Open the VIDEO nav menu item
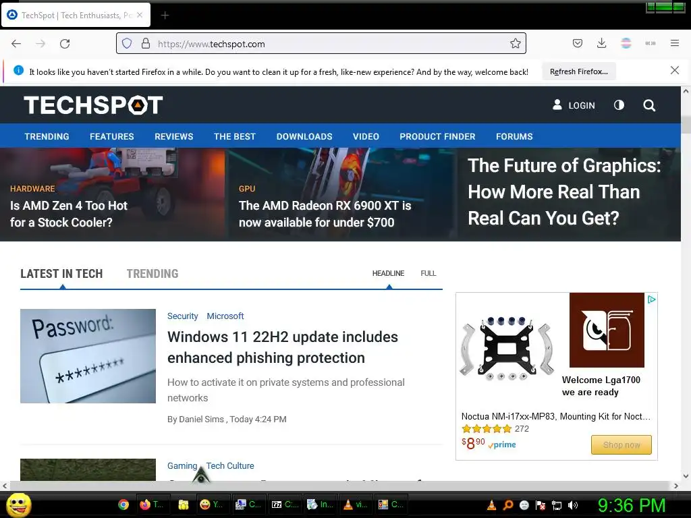Screen dimensions: 691x518 tap(366, 136)
